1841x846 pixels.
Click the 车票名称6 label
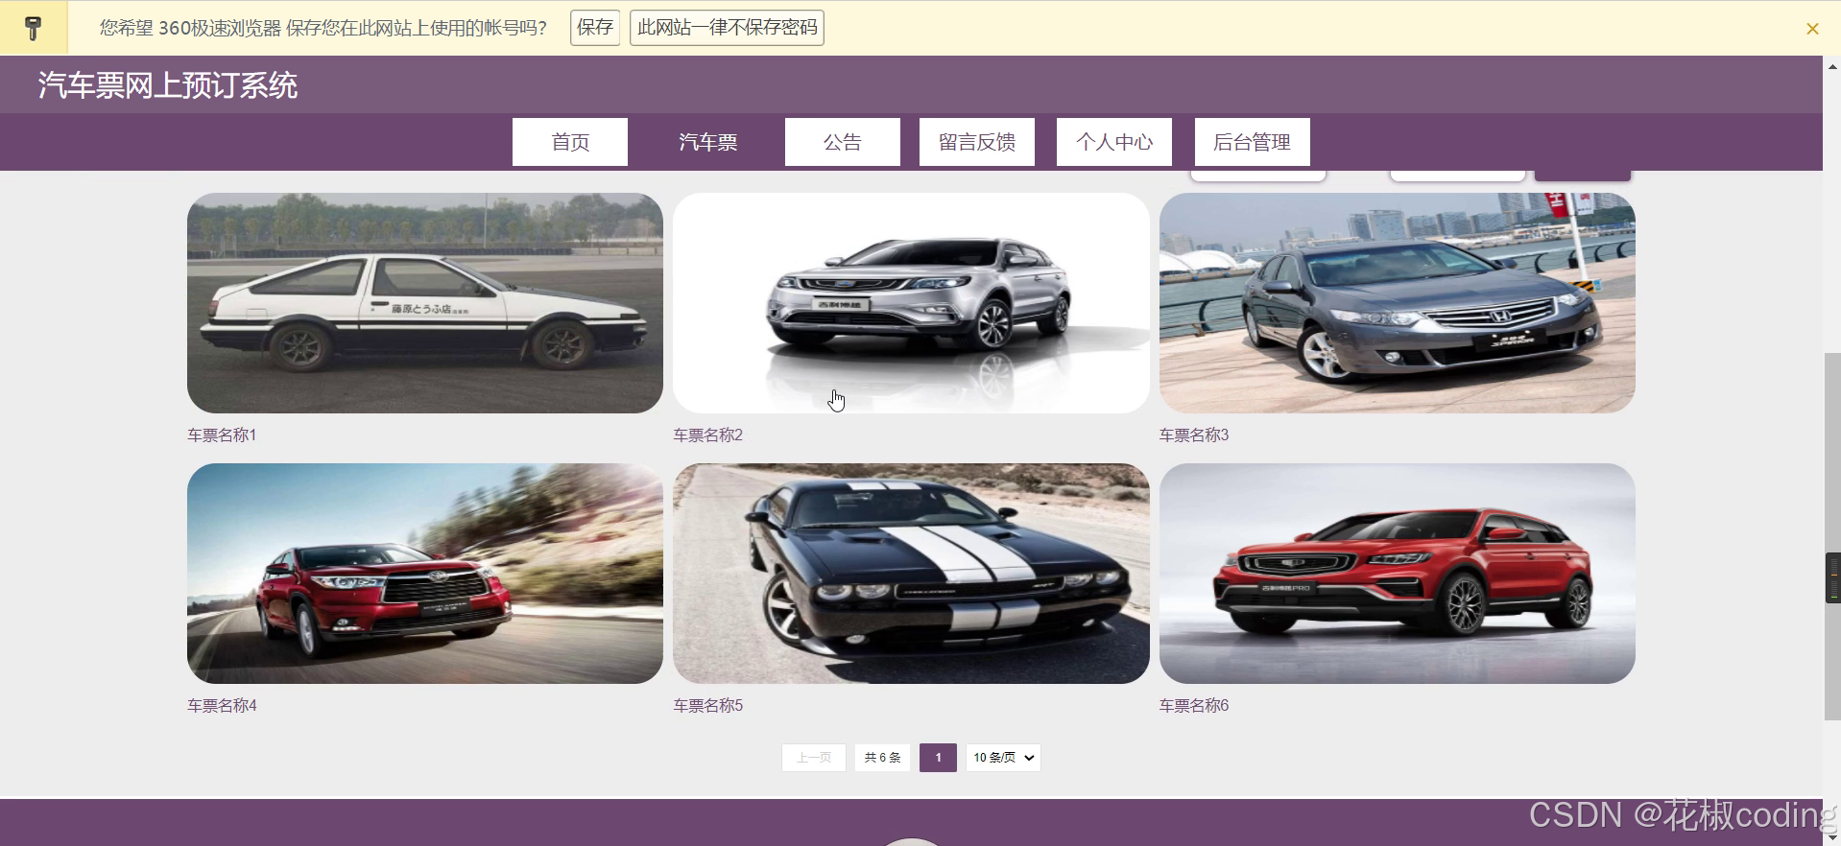pos(1194,706)
